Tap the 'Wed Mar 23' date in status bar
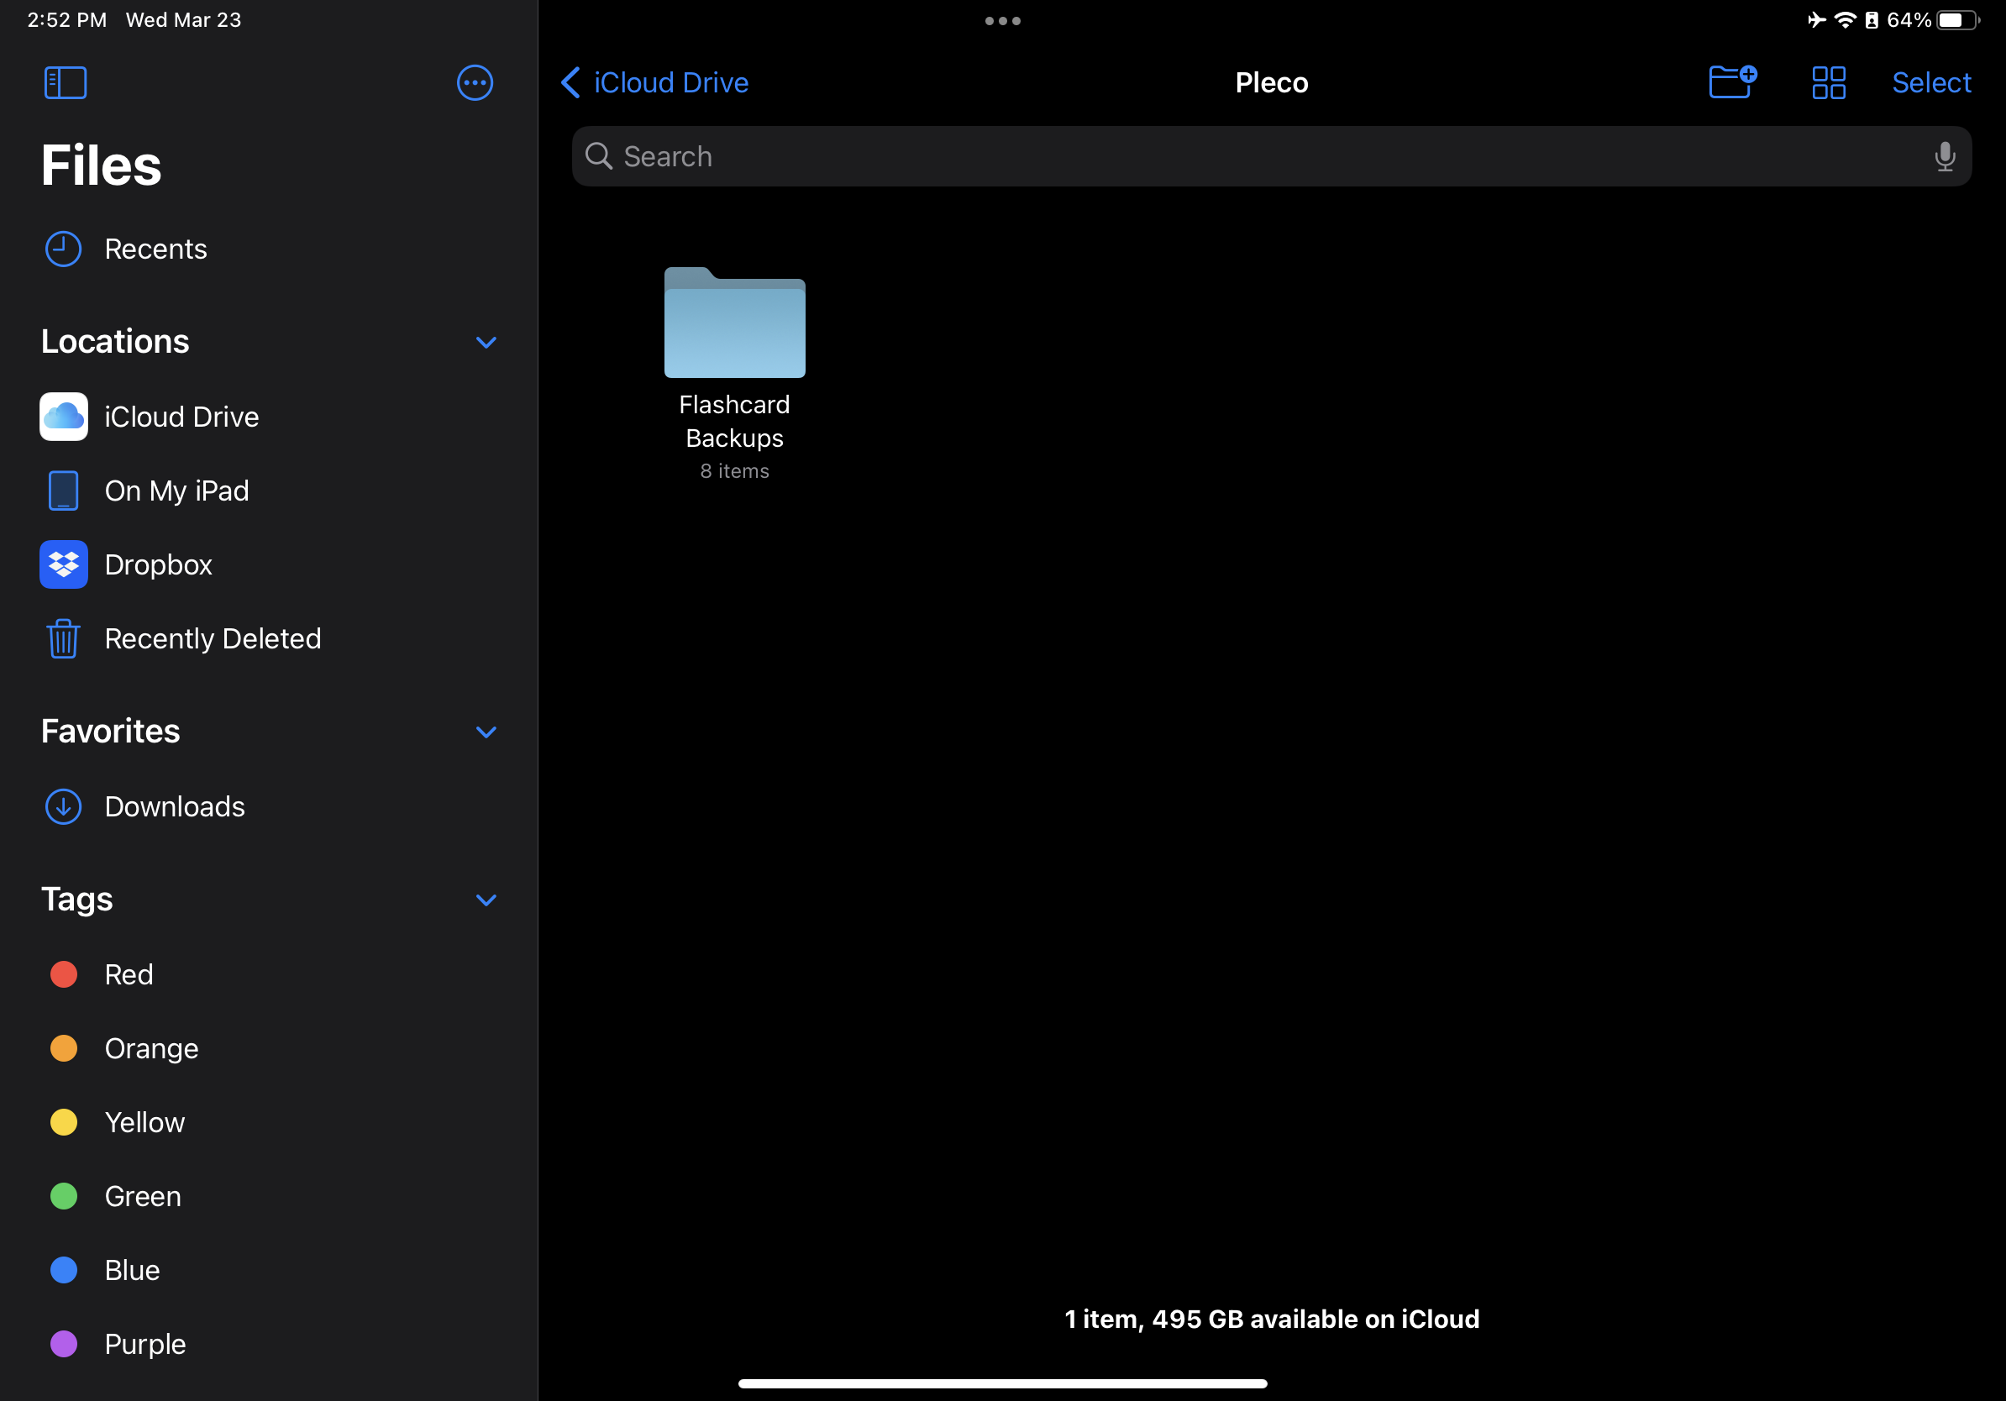 tap(183, 20)
